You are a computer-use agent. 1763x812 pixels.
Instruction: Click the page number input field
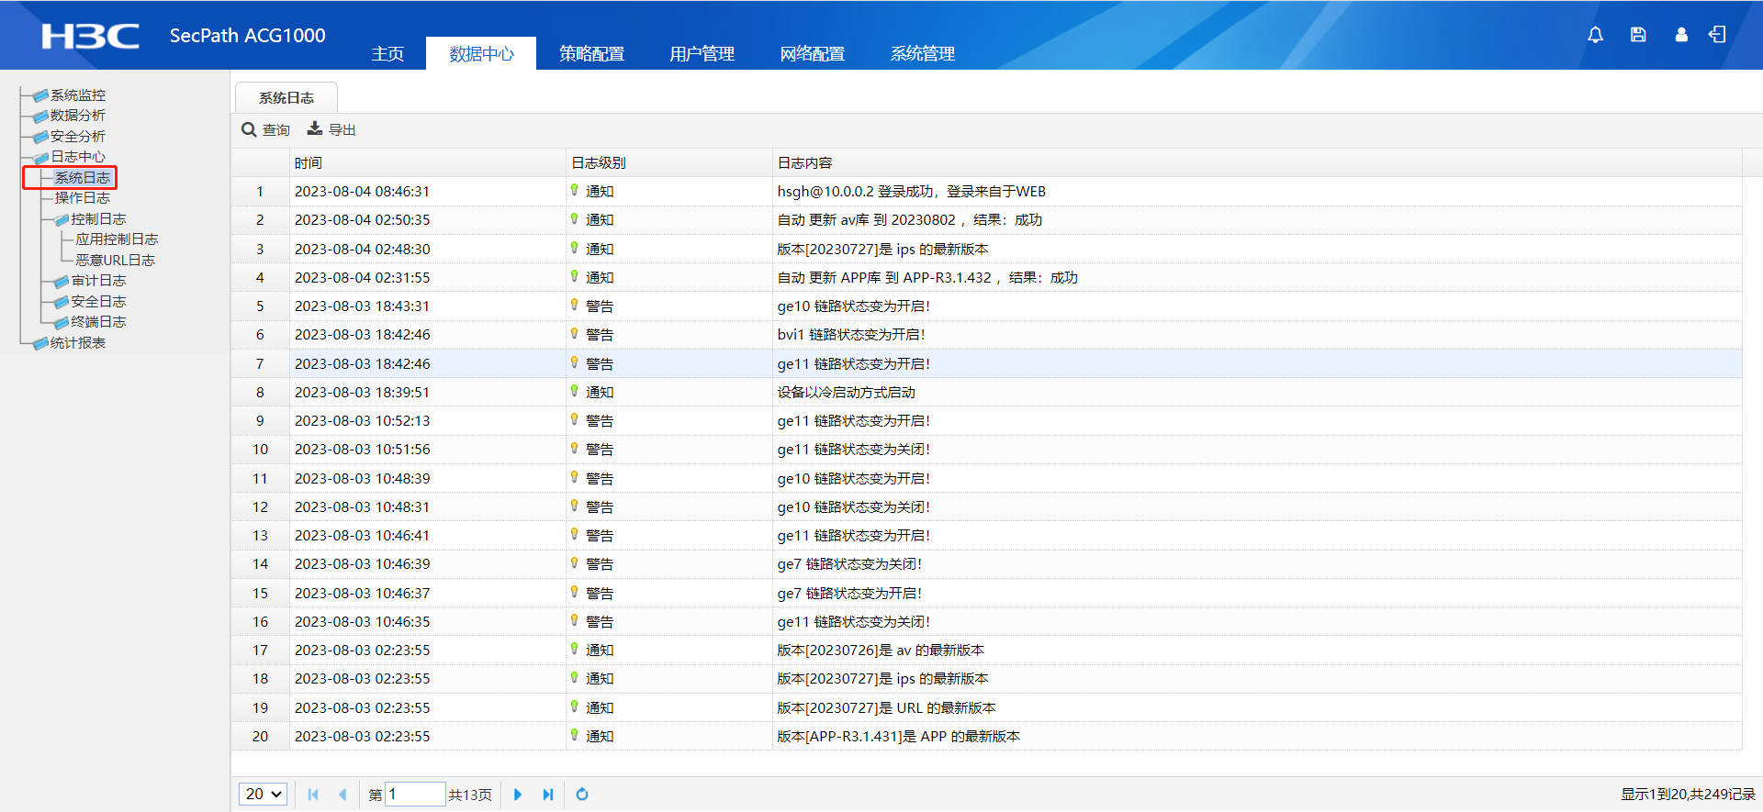point(414,795)
